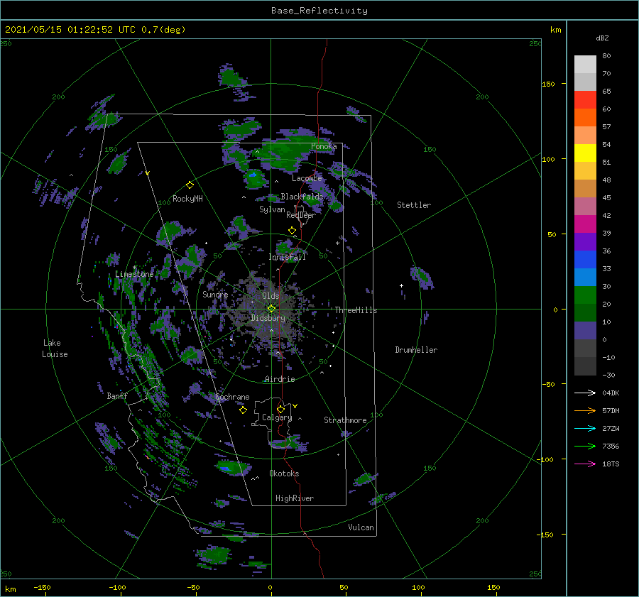Select the bright yellow 51-54 dBZ swatch
Viewport: 639px width, 597px height.
coord(585,153)
